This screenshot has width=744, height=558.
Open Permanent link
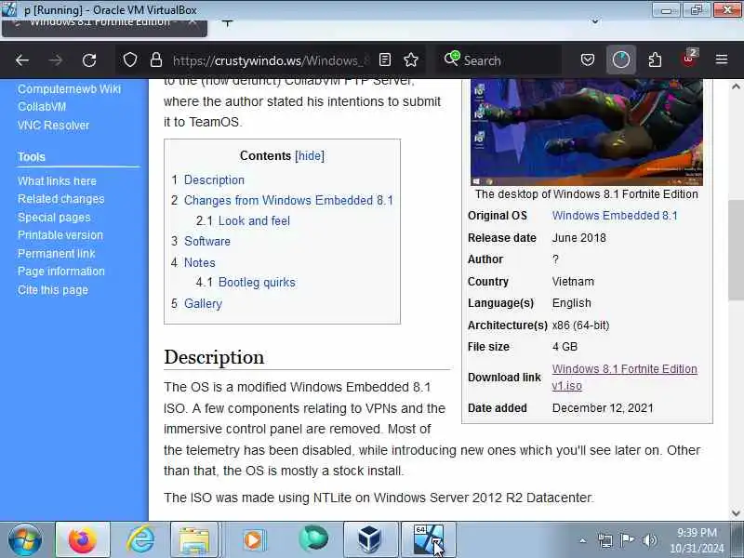[x=57, y=253]
